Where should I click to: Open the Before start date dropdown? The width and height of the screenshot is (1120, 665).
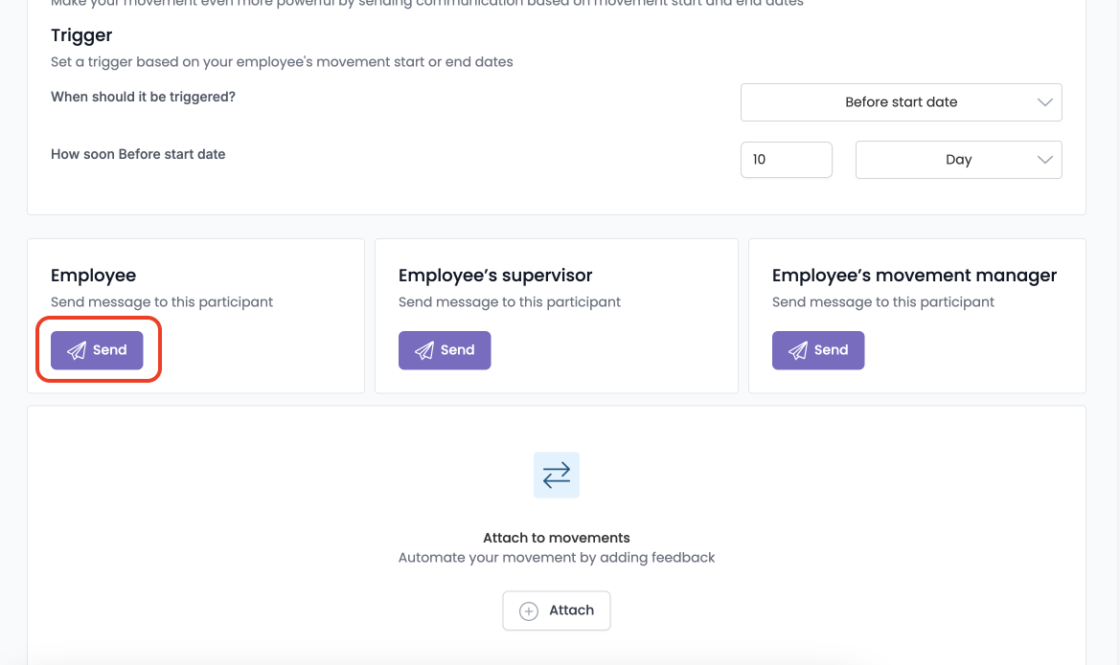tap(901, 102)
